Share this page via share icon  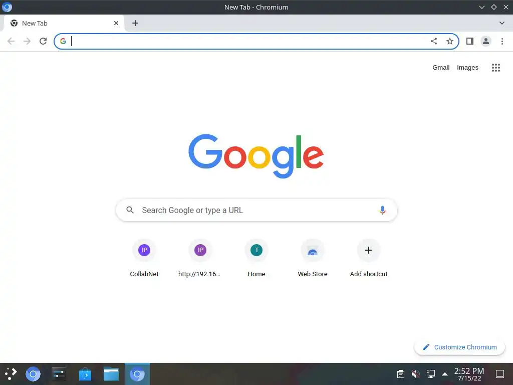[x=434, y=41]
